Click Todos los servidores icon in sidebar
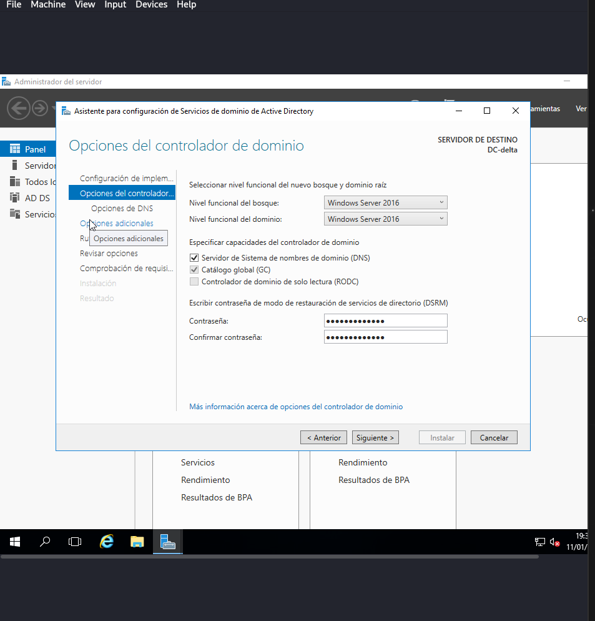 14,181
